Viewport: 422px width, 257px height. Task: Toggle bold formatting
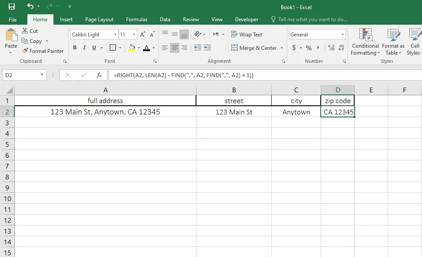[x=75, y=48]
